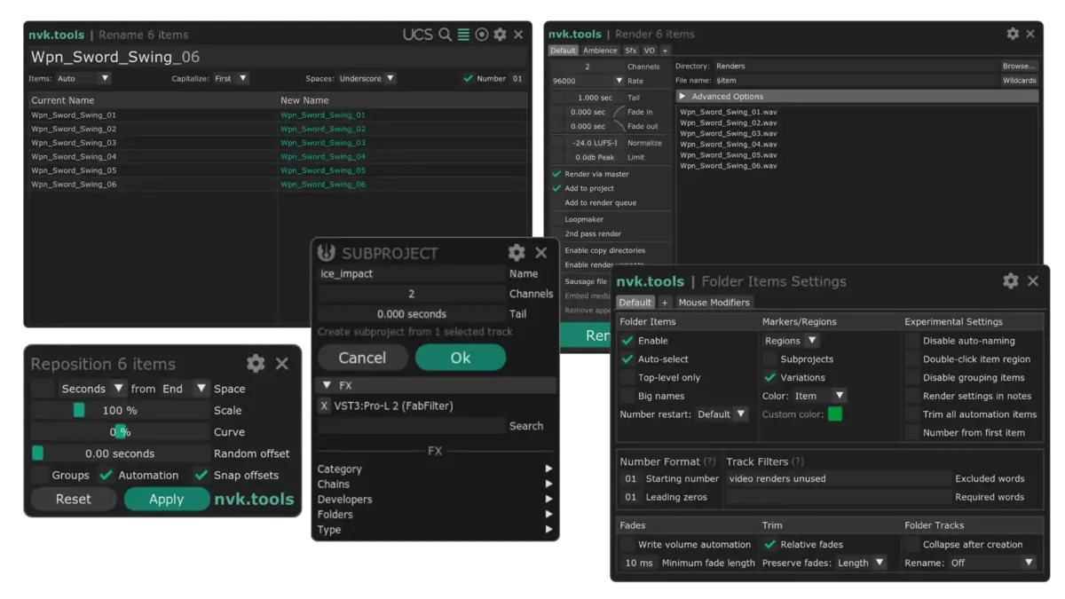The height and width of the screenshot is (599, 1065).
Task: Toggle Variations checkbox under Markers/Regions
Action: [x=769, y=377]
